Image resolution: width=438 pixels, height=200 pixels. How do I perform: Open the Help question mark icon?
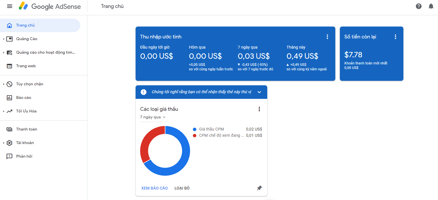tap(418, 6)
